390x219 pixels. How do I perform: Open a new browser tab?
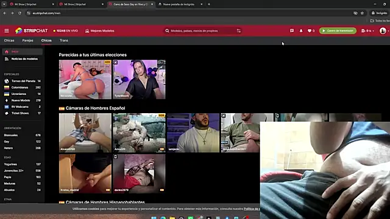[209, 4]
